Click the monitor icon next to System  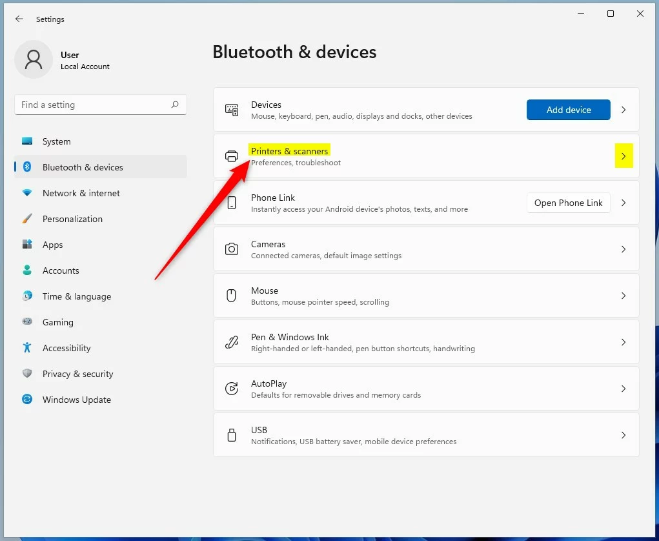26,141
